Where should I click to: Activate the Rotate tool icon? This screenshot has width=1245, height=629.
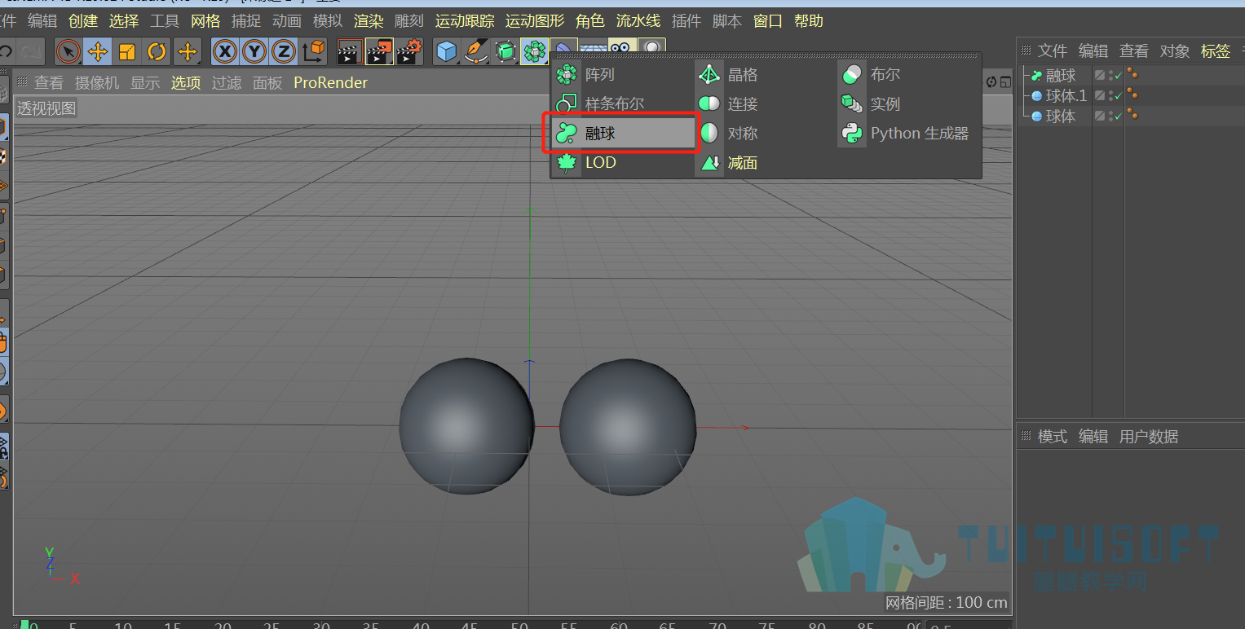pyautogui.click(x=157, y=52)
